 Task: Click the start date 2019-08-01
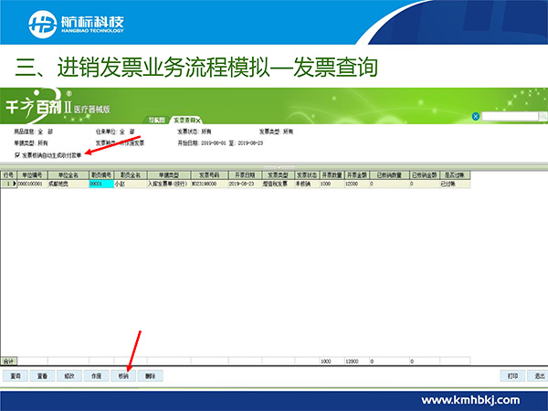pos(214,143)
